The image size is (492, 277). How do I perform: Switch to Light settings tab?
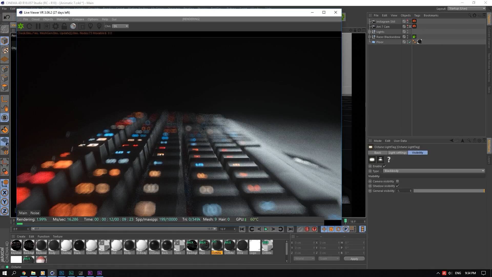pyautogui.click(x=397, y=153)
